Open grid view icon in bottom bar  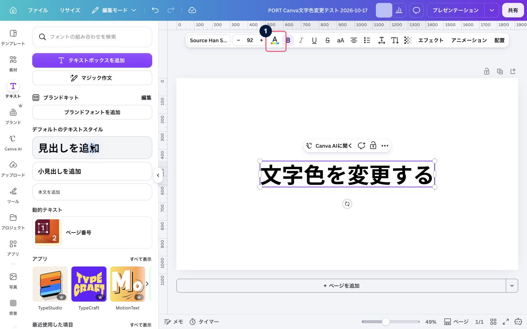[x=493, y=322]
